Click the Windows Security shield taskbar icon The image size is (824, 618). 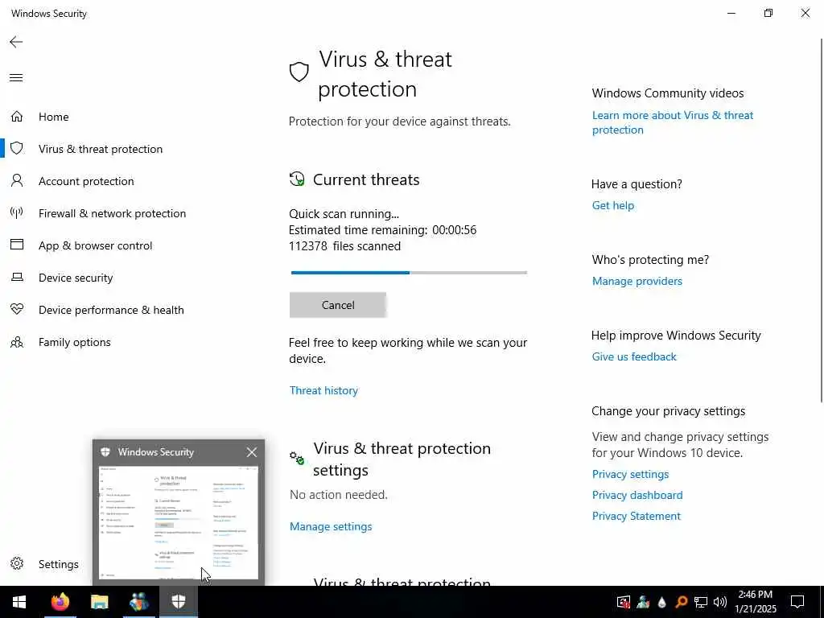click(179, 602)
